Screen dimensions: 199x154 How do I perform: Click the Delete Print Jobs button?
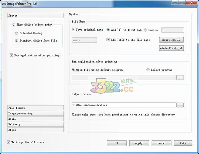coord(171,48)
